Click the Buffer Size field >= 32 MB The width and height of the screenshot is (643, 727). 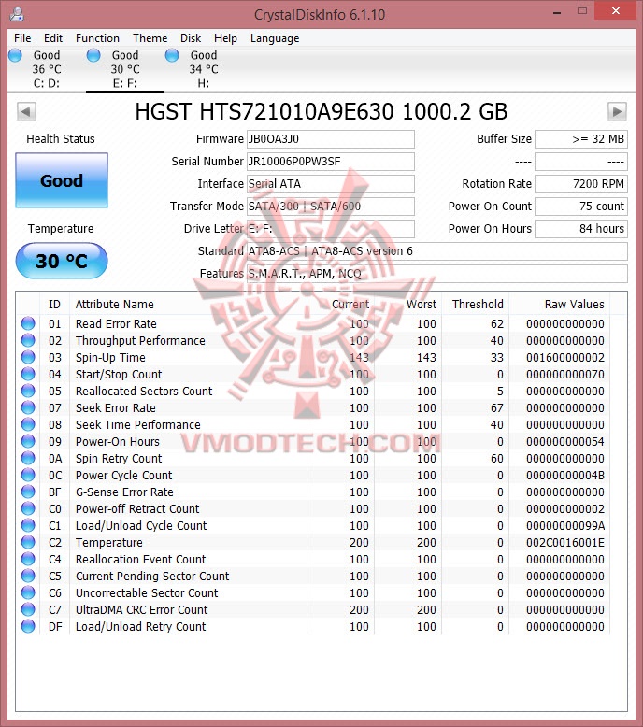click(x=581, y=139)
